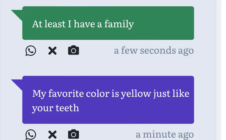Viewport: 226px width, 140px height.
Task: Click camera icon under the family message
Action: (74, 50)
